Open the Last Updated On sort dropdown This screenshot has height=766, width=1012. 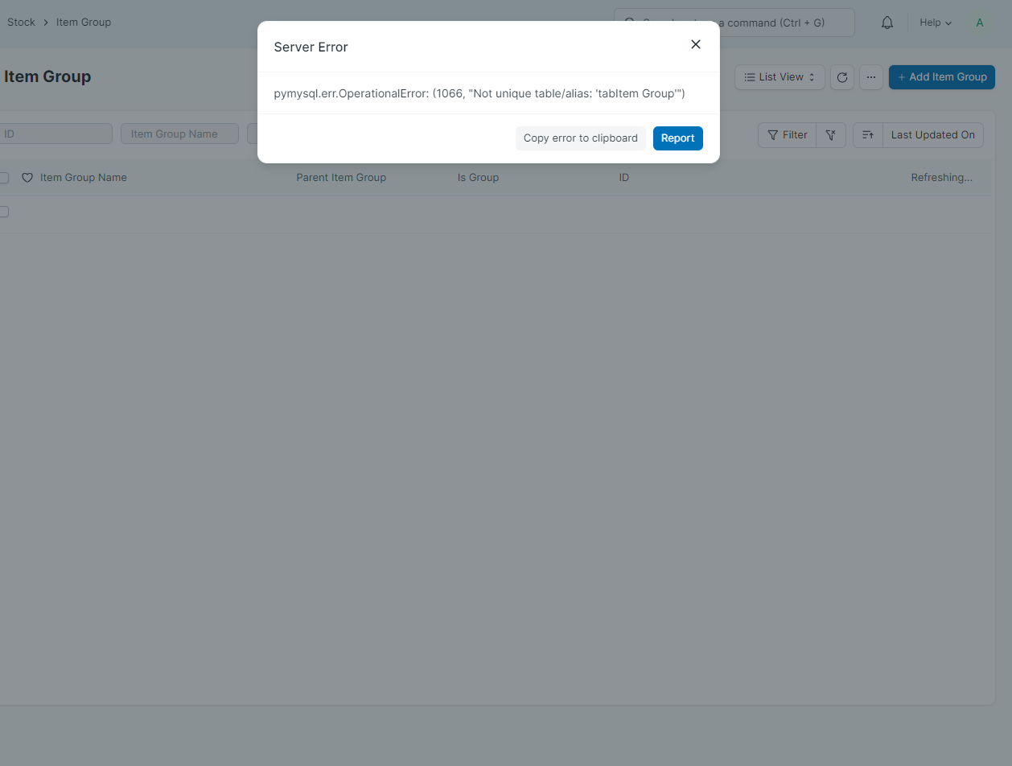pyautogui.click(x=932, y=134)
